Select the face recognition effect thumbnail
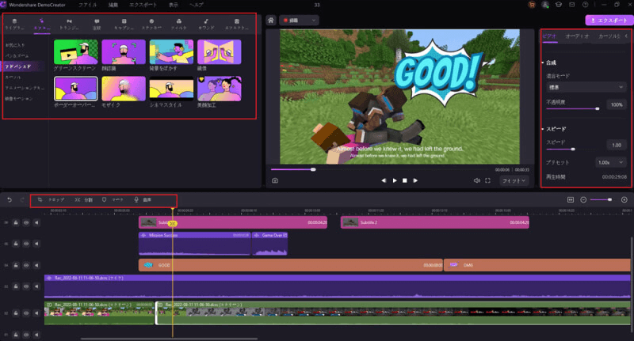The height and width of the screenshot is (341, 634). pyautogui.click(x=124, y=51)
